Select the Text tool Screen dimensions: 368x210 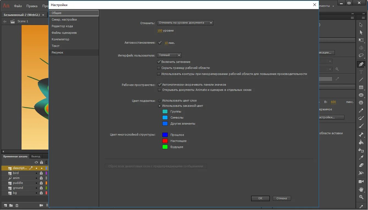point(361,72)
